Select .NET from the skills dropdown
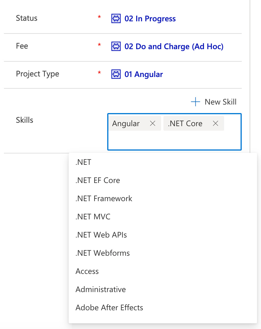This screenshot has width=261, height=329. click(83, 162)
